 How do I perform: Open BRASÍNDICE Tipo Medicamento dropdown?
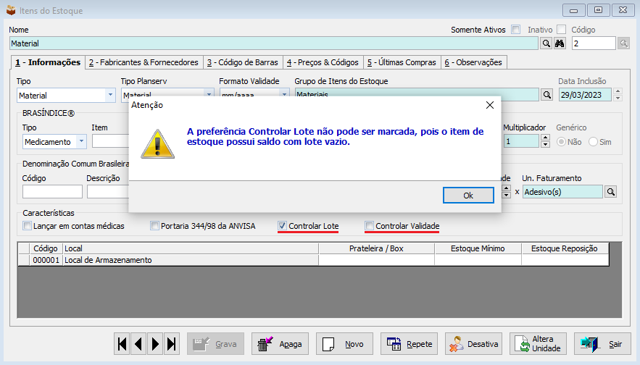click(x=81, y=141)
